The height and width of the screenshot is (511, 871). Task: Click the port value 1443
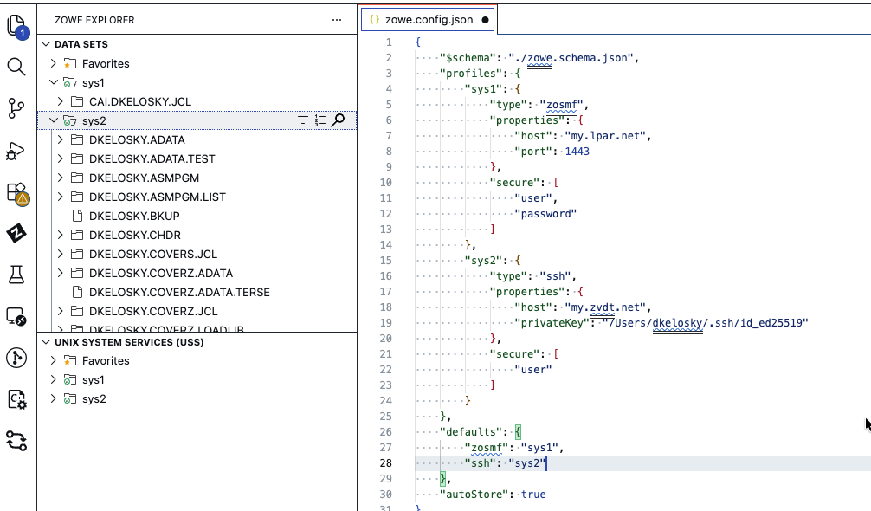click(x=577, y=151)
